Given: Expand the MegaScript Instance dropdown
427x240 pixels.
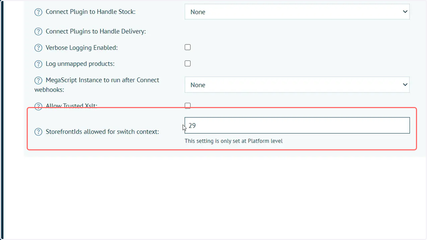Looking at the screenshot, I should [297, 85].
